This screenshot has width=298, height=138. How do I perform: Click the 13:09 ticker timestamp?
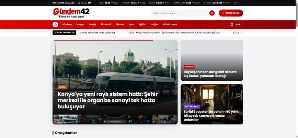pos(131,33)
